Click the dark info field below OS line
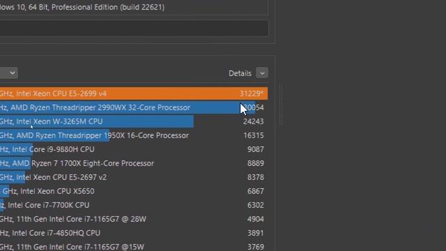The width and height of the screenshot is (446, 251). point(134,28)
